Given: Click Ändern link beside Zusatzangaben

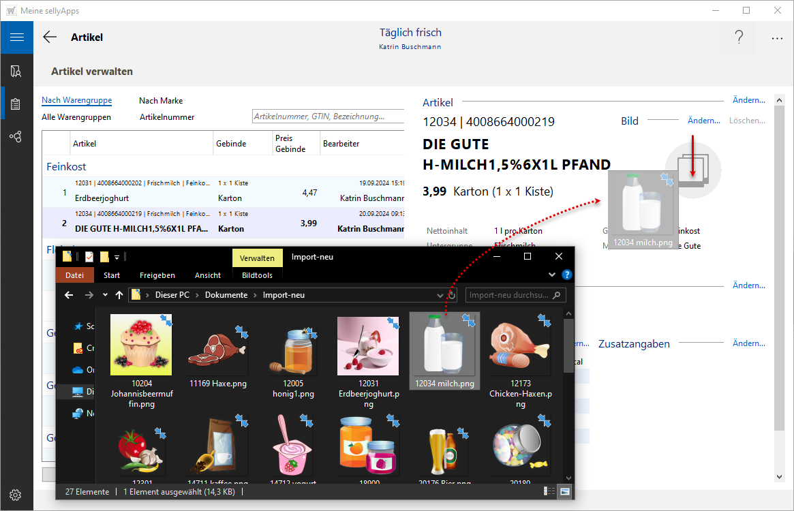Looking at the screenshot, I should tap(748, 343).
